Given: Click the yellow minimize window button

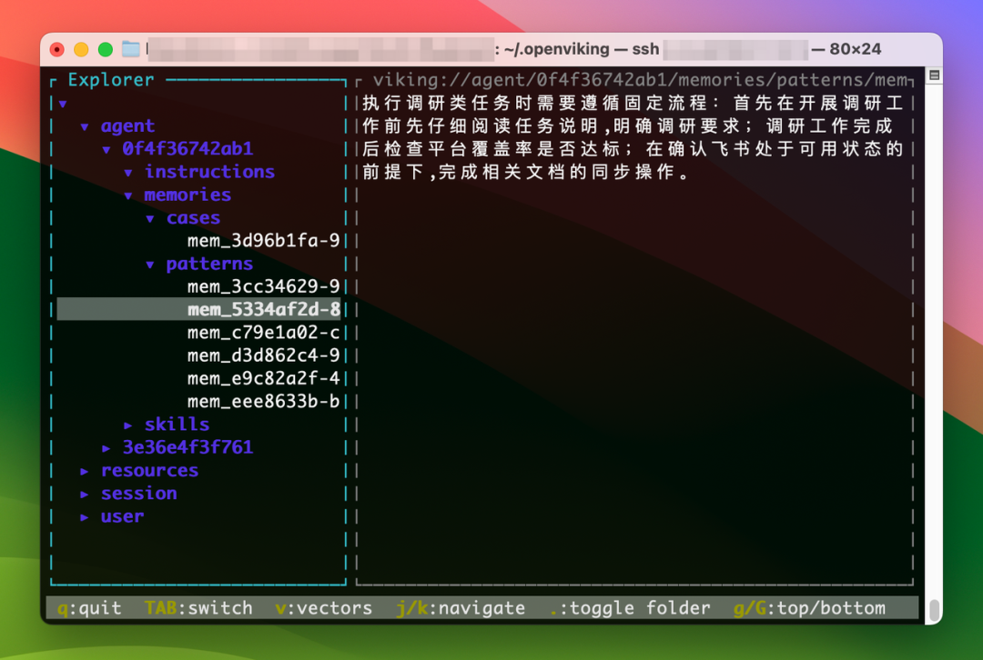Looking at the screenshot, I should (x=81, y=49).
